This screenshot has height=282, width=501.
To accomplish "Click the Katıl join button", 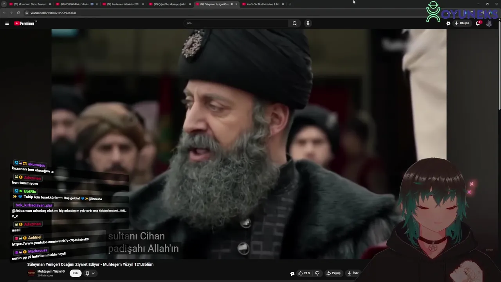I will pyautogui.click(x=76, y=273).
